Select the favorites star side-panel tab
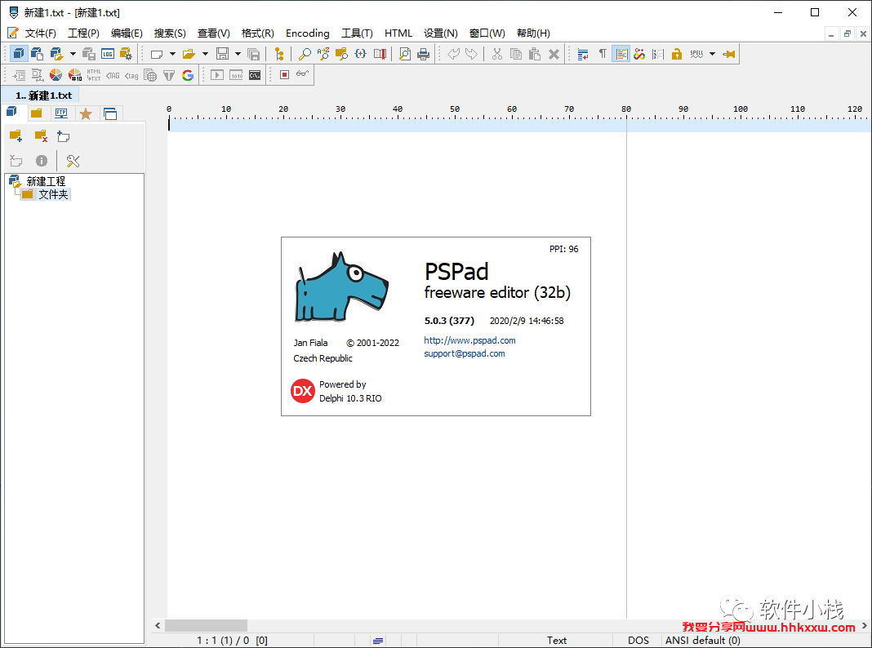Screen dimensions: 872x648 (86, 113)
